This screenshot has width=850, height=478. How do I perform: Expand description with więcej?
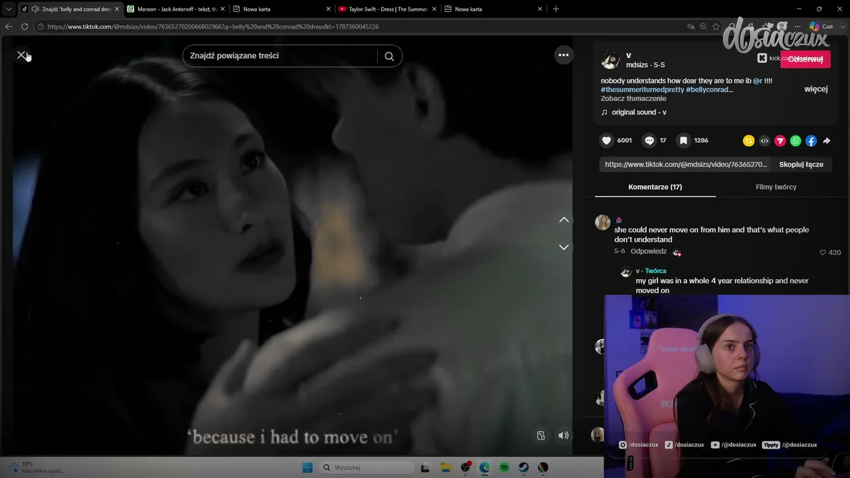815,89
